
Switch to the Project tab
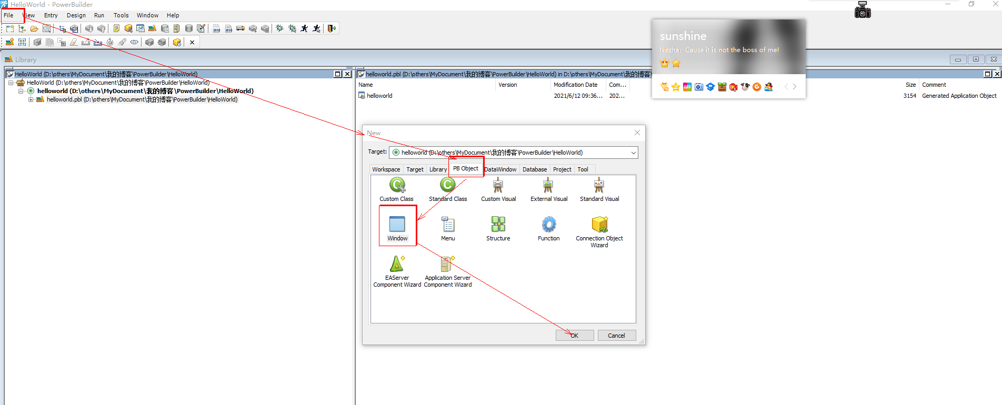(x=562, y=169)
